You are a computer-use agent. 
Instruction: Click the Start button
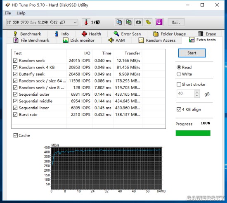192,53
